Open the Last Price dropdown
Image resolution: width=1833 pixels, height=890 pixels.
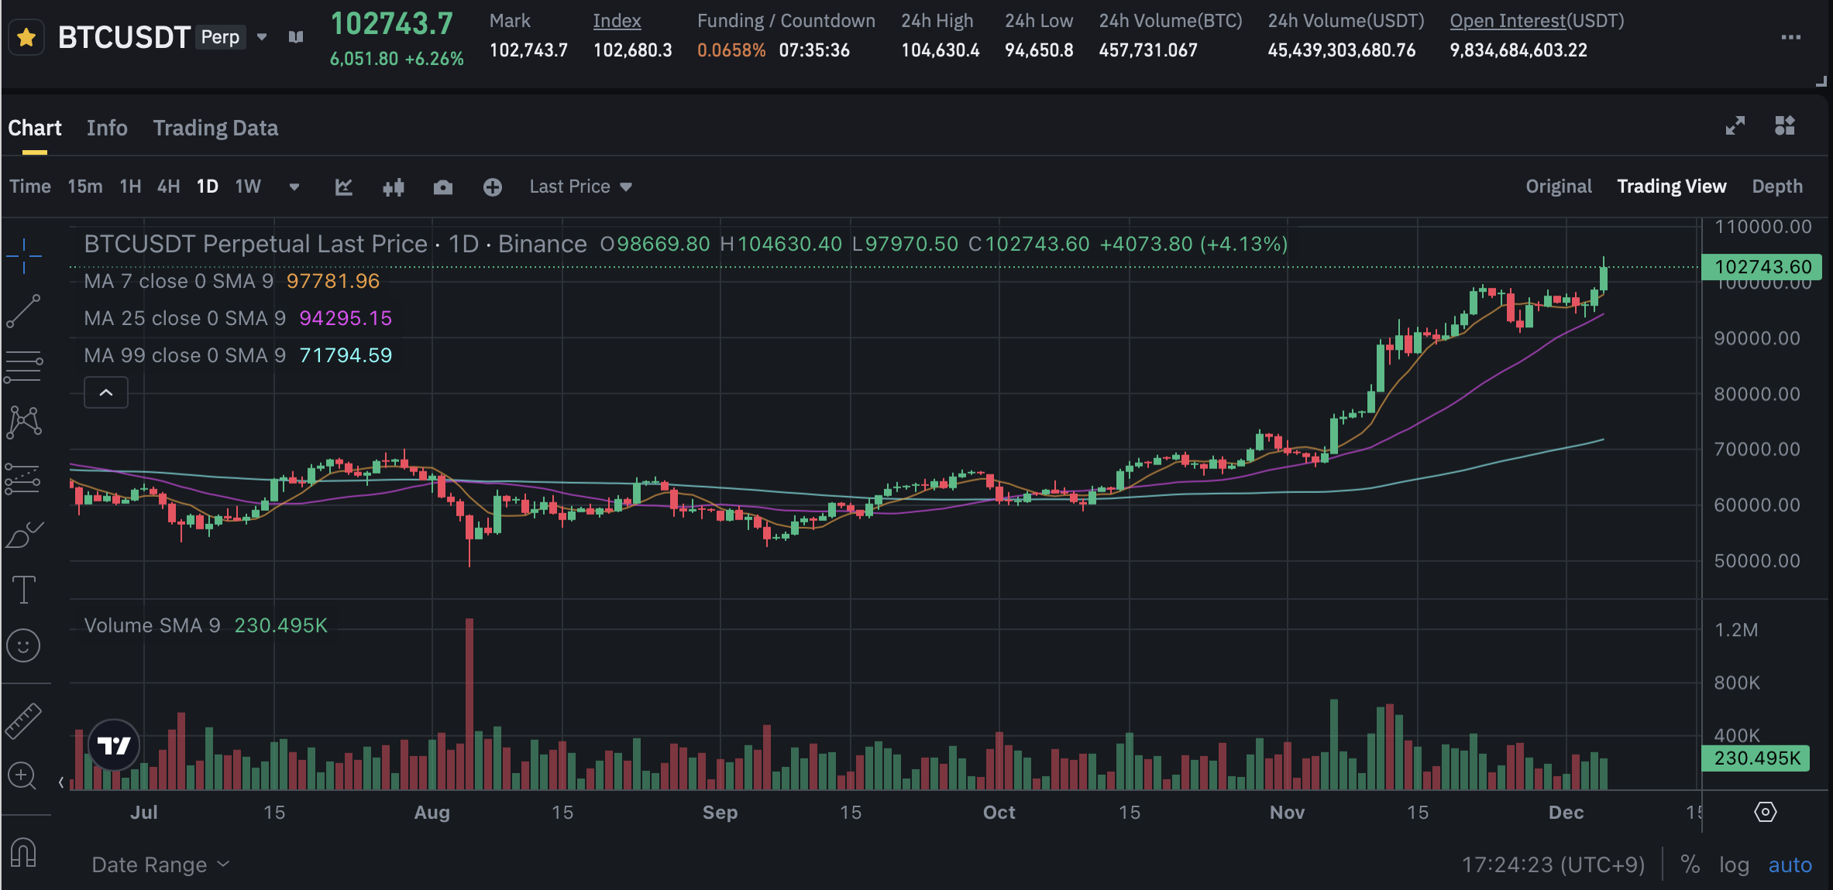point(580,187)
